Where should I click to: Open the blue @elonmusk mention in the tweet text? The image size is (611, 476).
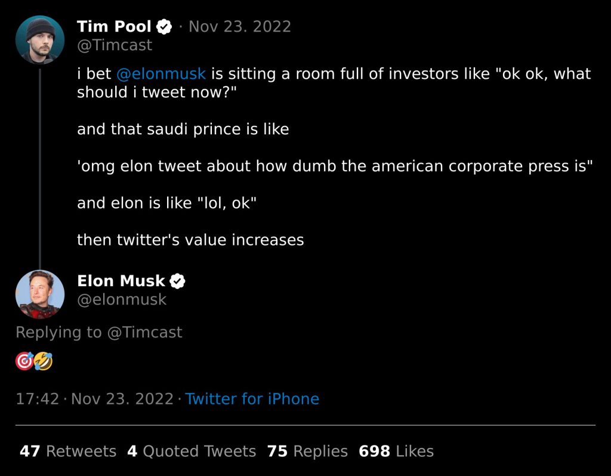(161, 74)
